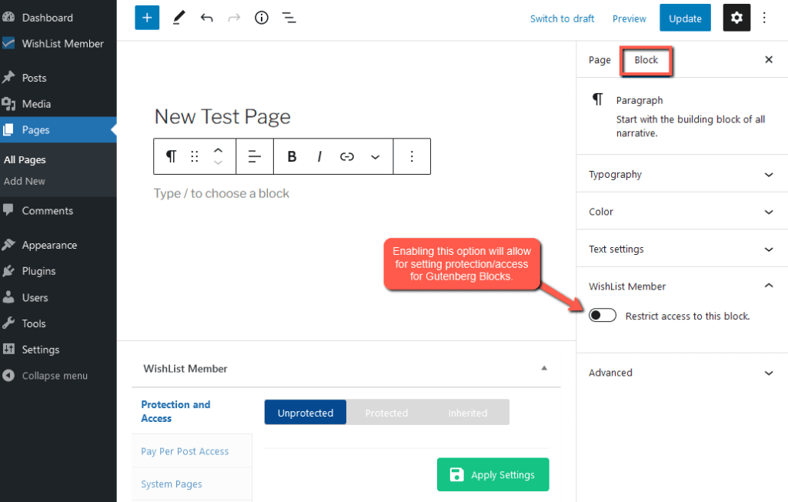The height and width of the screenshot is (502, 788).
Task: Click the Users icon in sidebar
Action: click(x=8, y=296)
